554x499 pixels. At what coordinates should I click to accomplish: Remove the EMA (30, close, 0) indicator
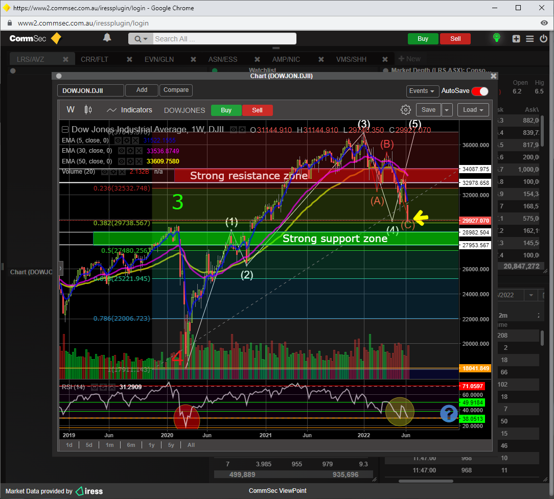tap(139, 151)
